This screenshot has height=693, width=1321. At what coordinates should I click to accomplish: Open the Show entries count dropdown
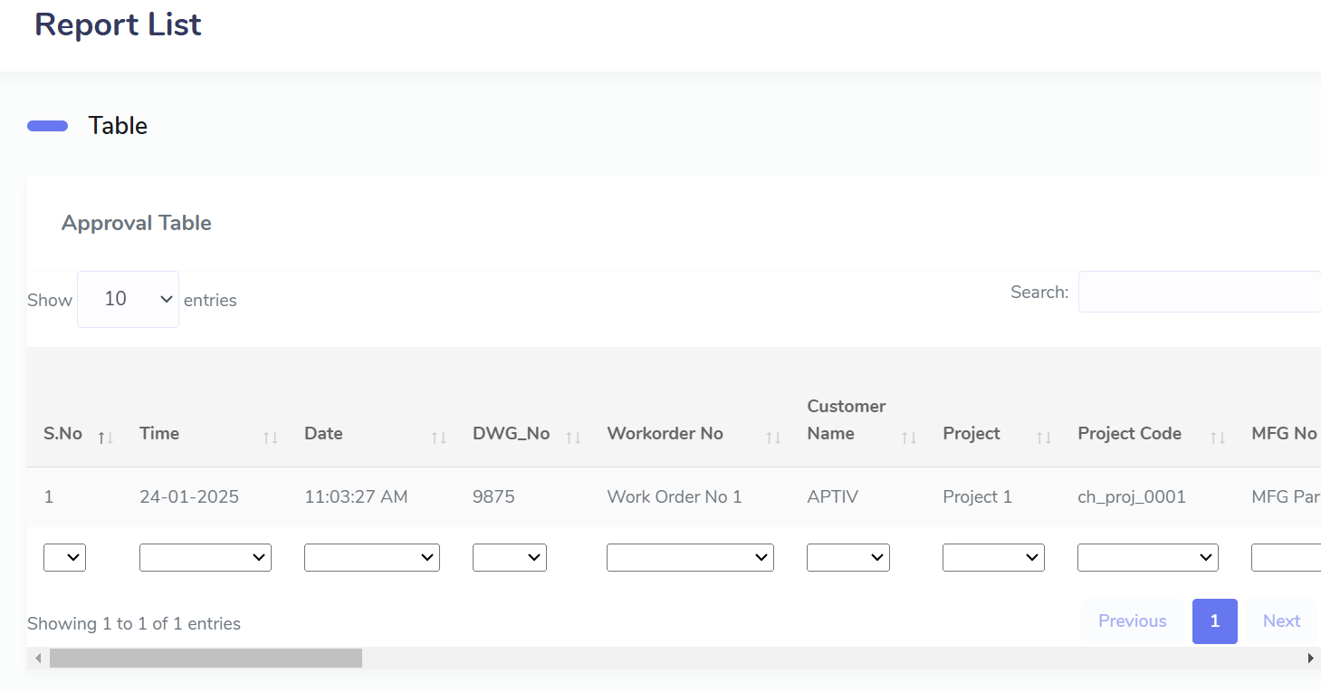pos(128,299)
